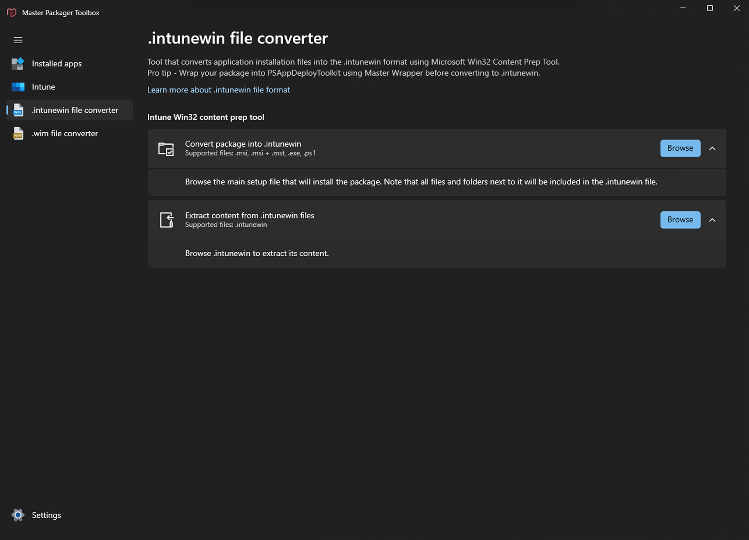Viewport: 749px width, 540px height.
Task: Switch to the Intune page
Action: click(43, 87)
